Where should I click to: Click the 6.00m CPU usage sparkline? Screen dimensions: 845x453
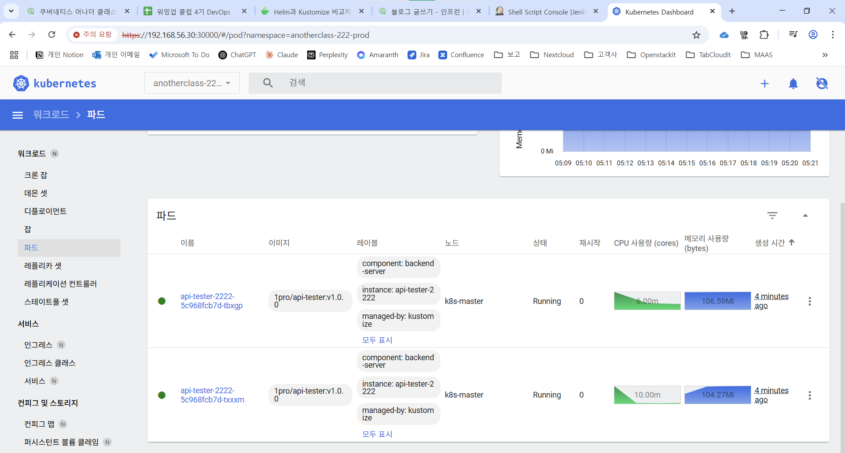click(647, 301)
